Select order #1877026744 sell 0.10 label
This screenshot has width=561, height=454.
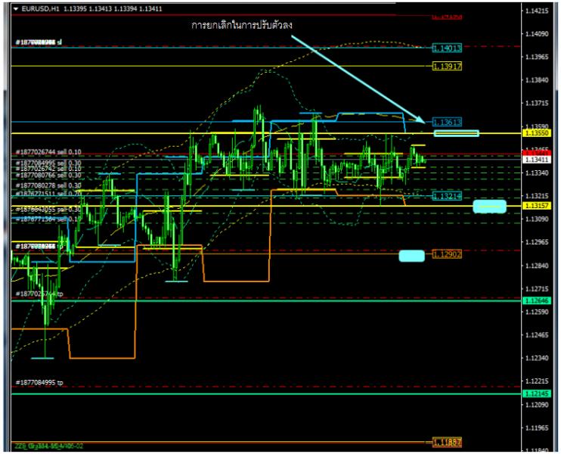click(48, 152)
